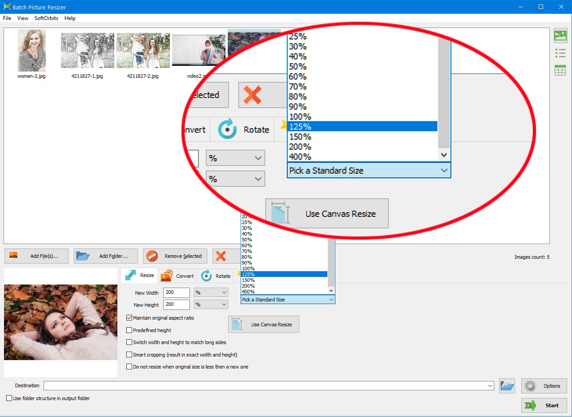Enable Do not resize when original size is less
572x417 pixels.
coord(129,367)
